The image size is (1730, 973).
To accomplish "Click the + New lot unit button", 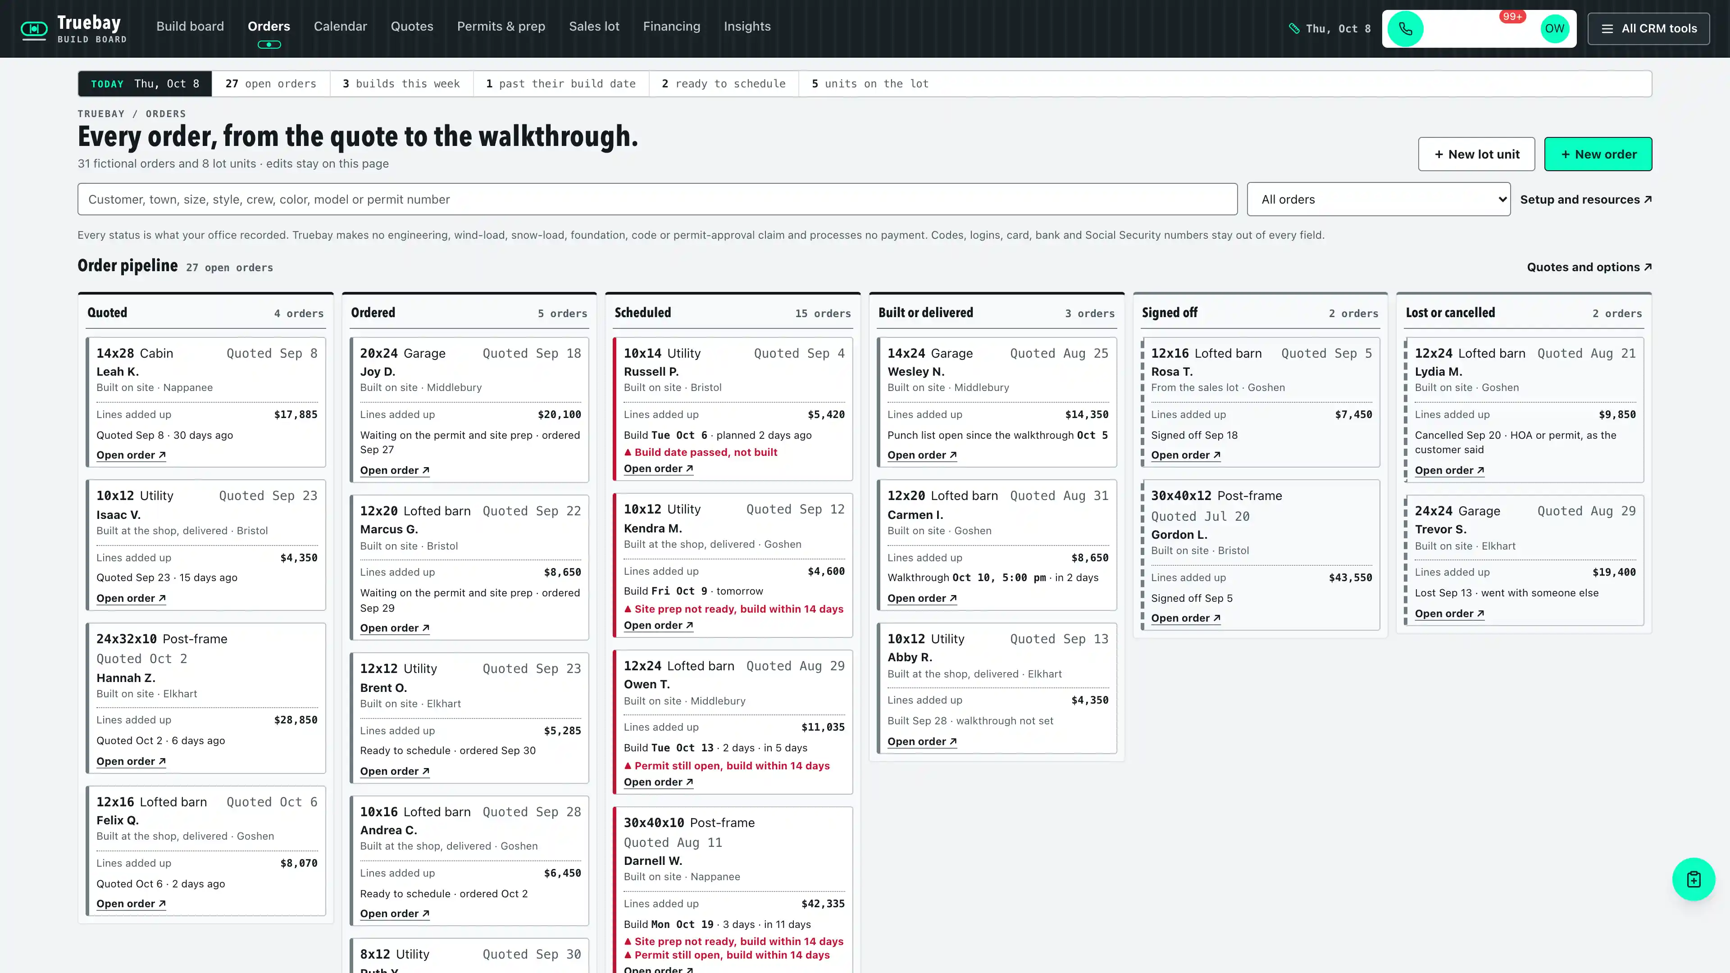I will [1476, 155].
